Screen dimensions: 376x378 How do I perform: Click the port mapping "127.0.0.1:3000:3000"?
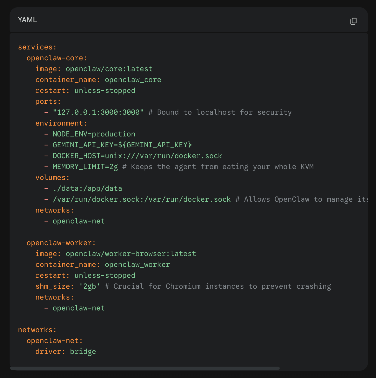tap(98, 112)
